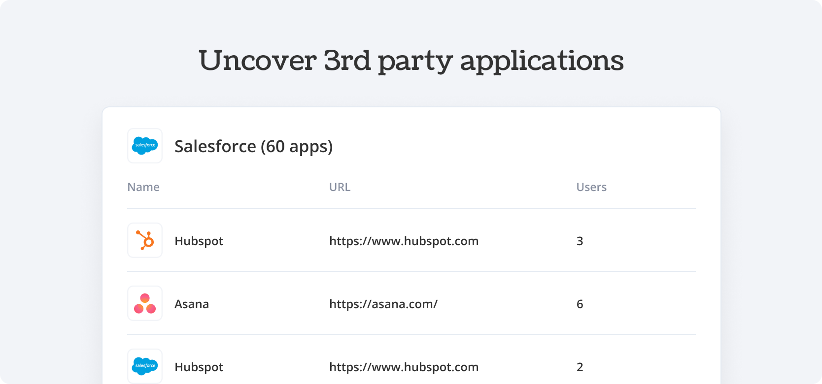
Task: Select Hubspot name in the first row
Action: (x=199, y=241)
